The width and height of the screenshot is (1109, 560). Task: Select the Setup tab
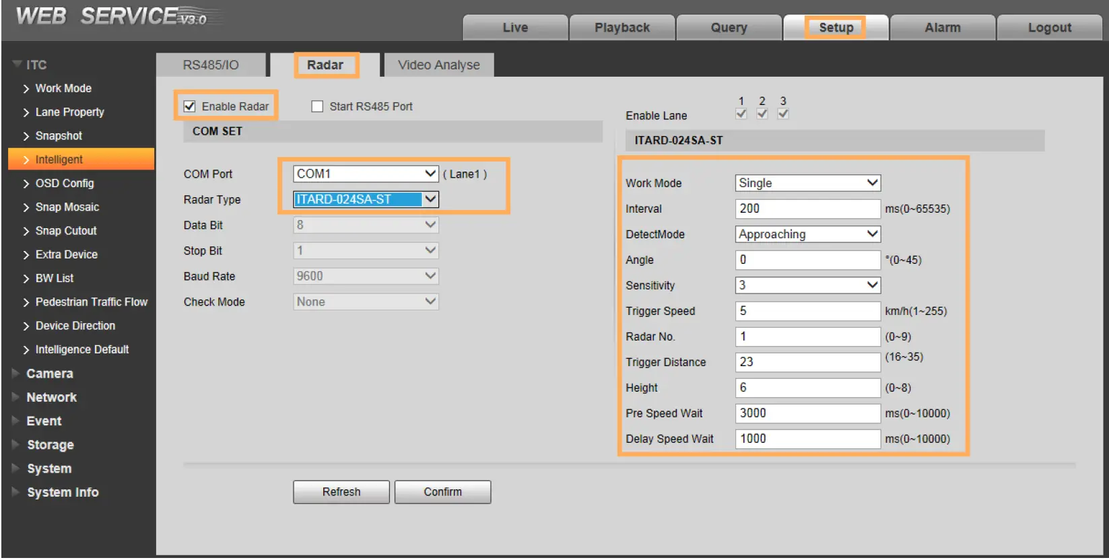point(836,28)
